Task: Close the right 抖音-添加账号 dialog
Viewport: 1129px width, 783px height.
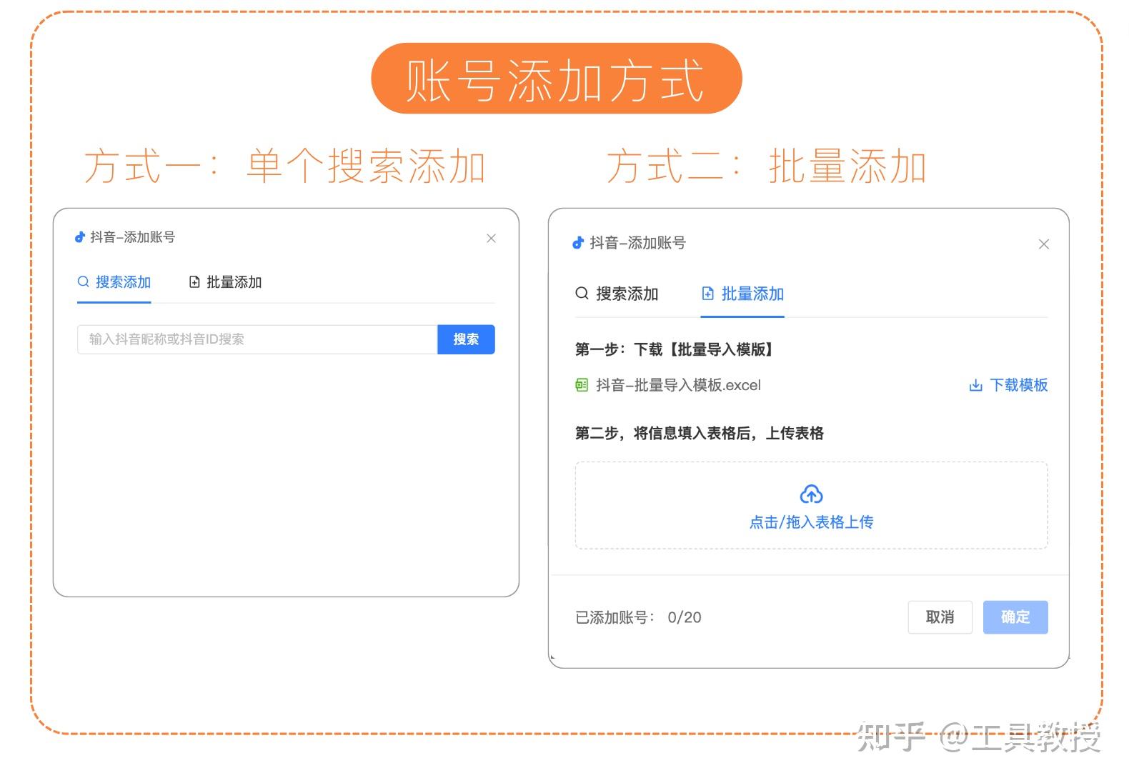Action: 1044,244
